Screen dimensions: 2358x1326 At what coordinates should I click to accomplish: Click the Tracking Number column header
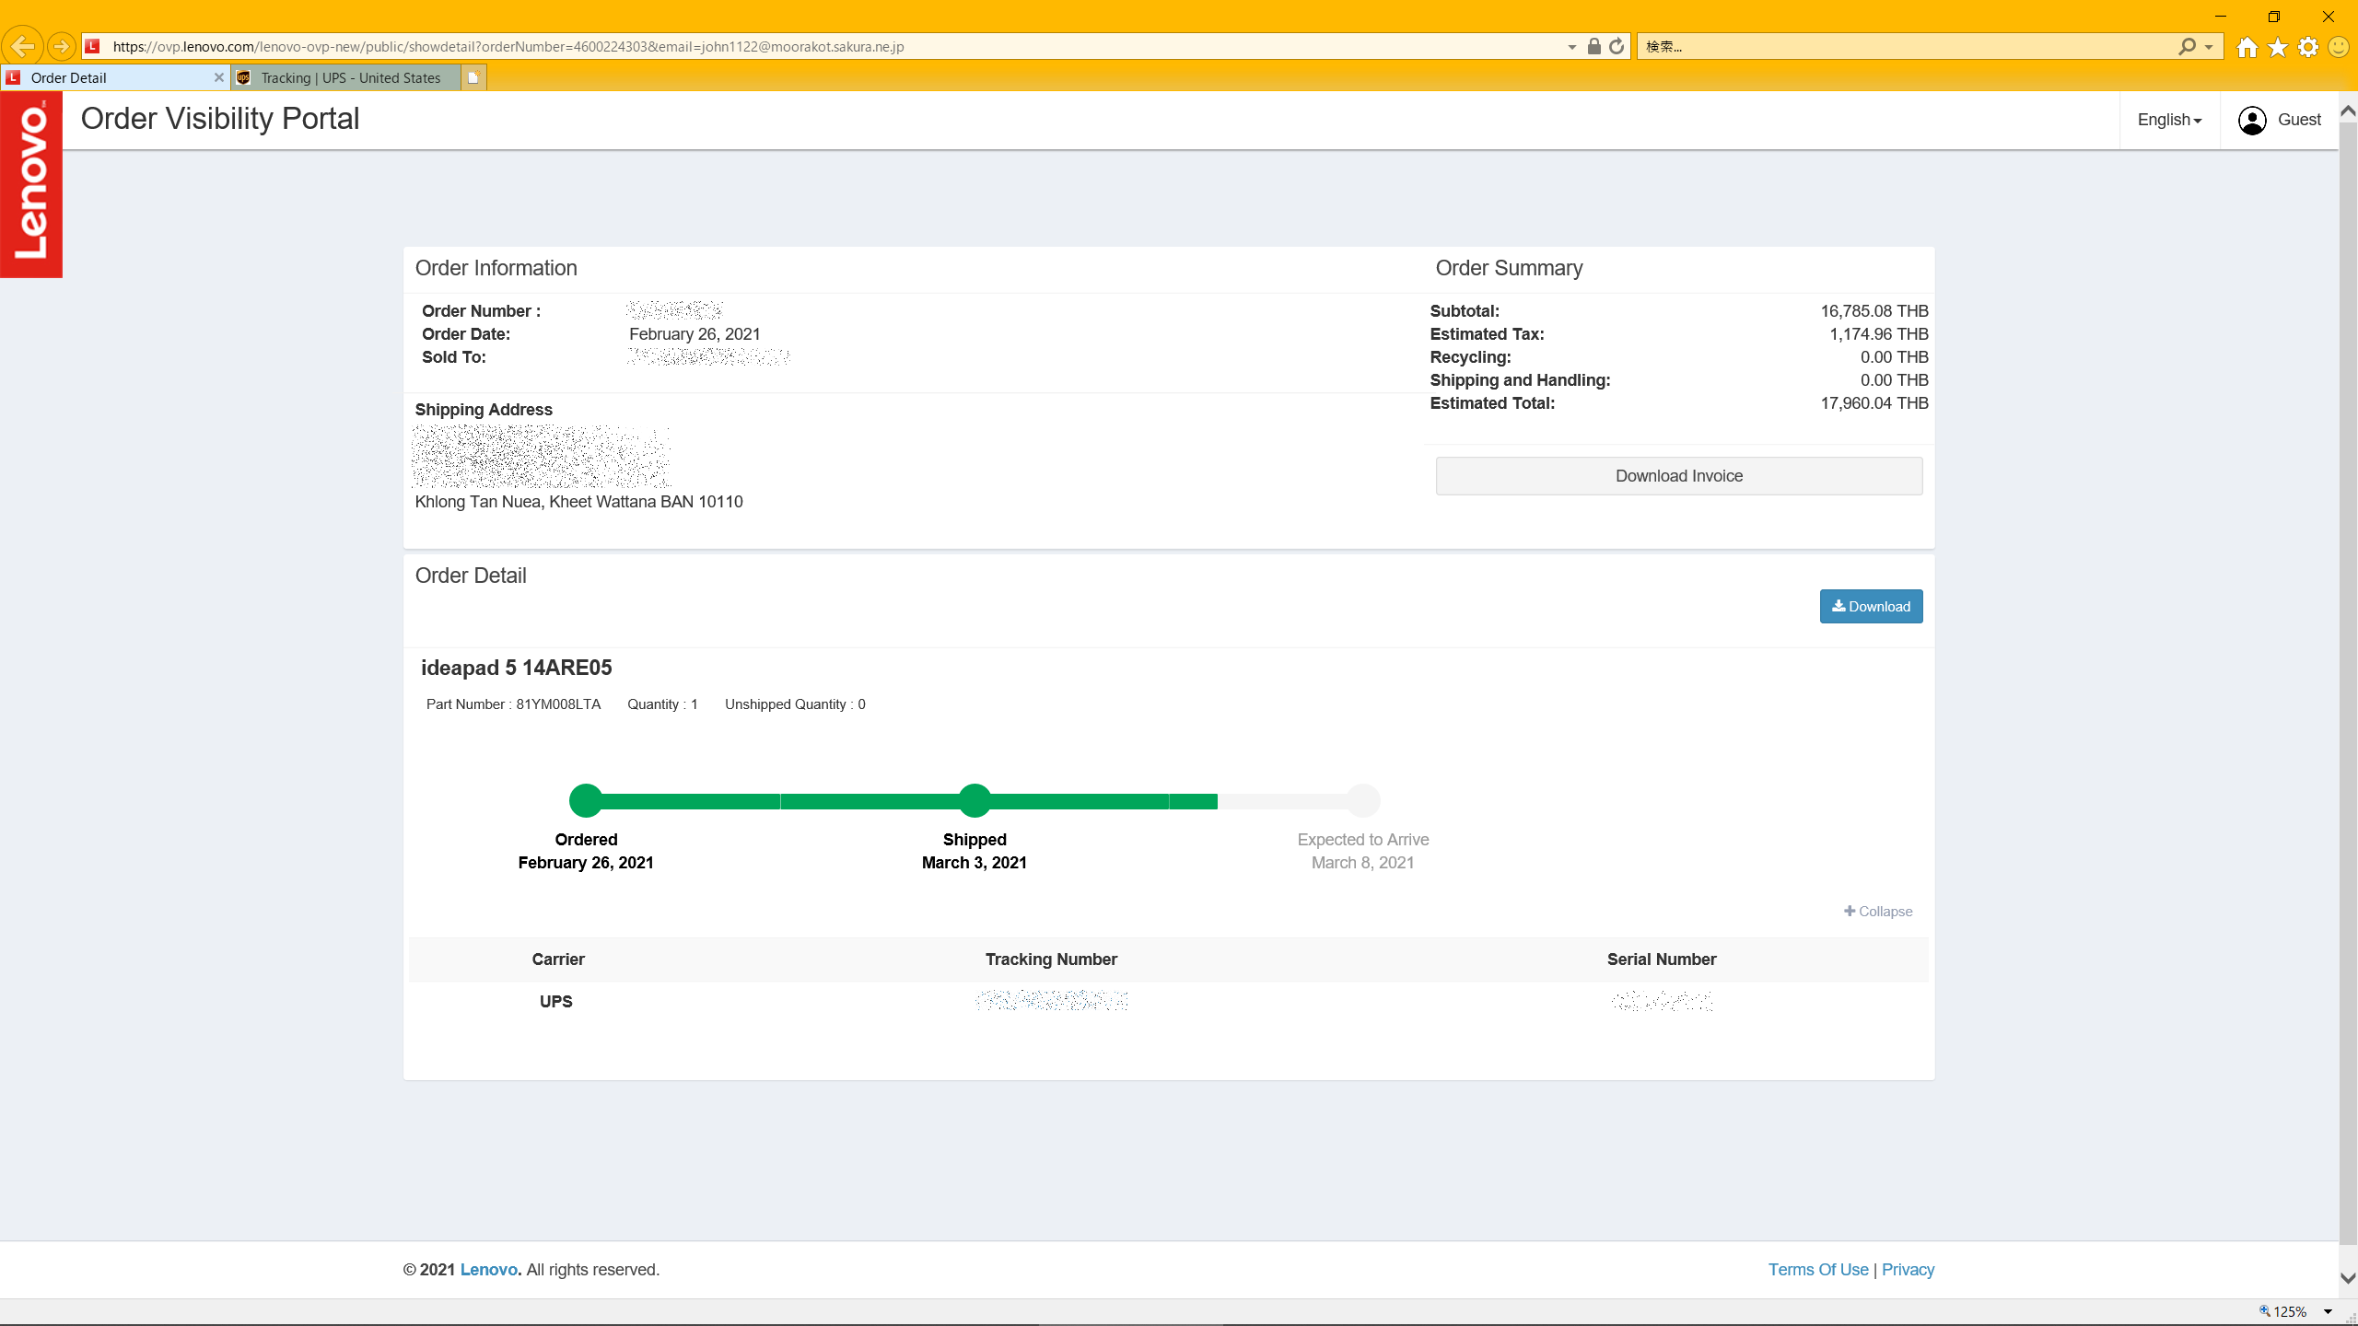pyautogui.click(x=1051, y=960)
